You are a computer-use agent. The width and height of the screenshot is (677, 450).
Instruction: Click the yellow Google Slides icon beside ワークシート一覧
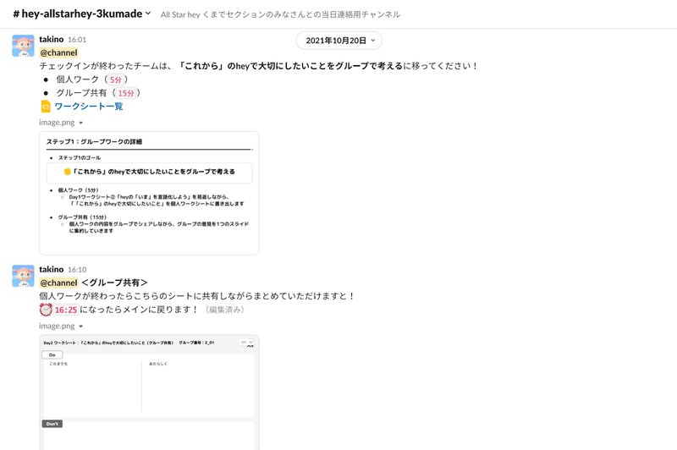point(46,106)
